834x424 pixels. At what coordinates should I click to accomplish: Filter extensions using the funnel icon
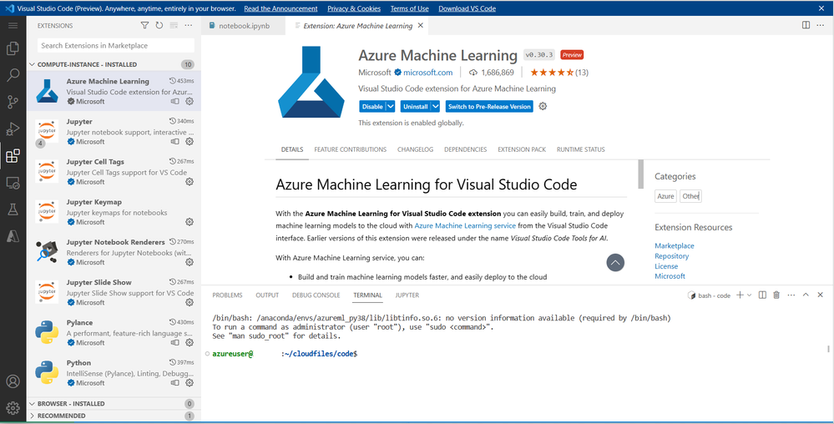(x=144, y=26)
